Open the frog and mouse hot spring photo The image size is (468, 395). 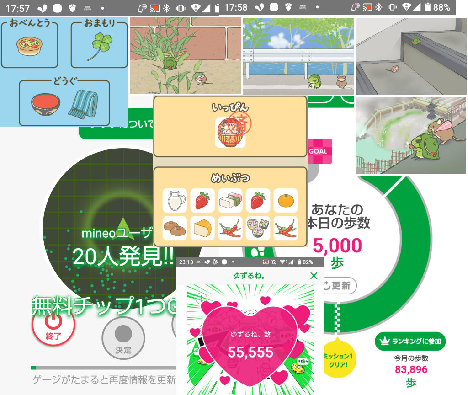411,135
